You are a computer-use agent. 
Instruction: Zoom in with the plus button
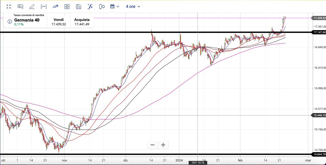(x=163, y=145)
